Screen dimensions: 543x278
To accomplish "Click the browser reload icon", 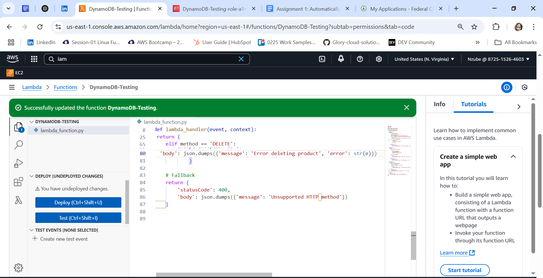I will click(x=40, y=27).
